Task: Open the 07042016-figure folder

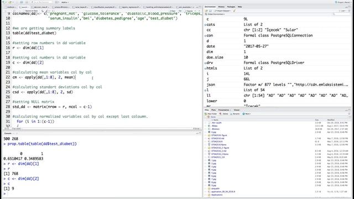Action: pyautogui.click(x=219, y=135)
